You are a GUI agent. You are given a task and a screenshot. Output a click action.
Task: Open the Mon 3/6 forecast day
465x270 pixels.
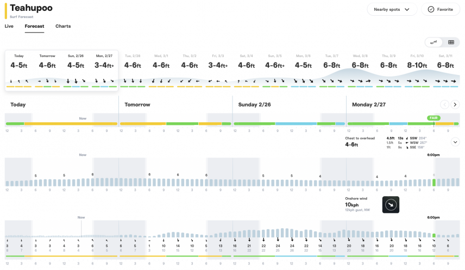click(303, 71)
